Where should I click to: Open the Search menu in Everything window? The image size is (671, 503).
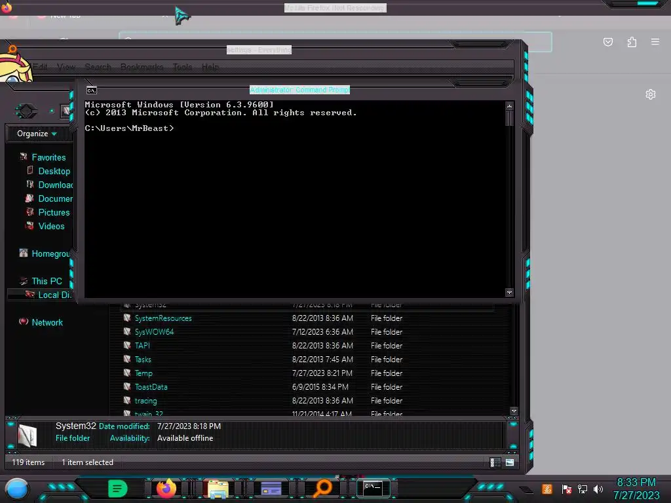(x=98, y=67)
